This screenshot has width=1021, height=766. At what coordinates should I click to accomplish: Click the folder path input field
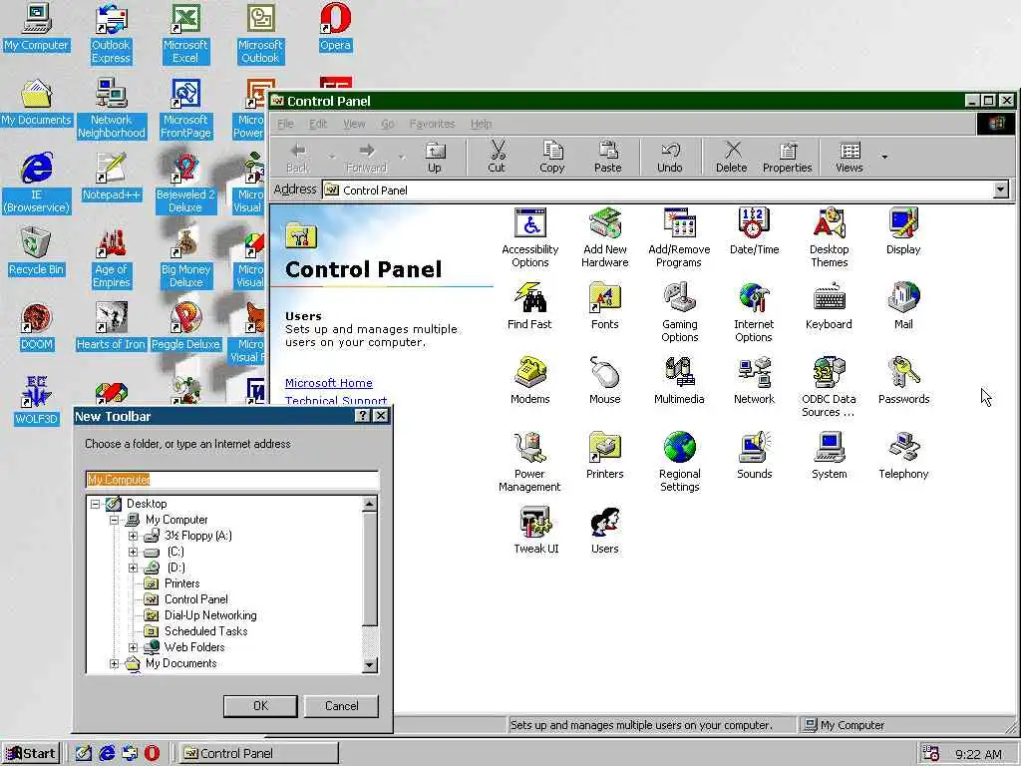pos(231,480)
